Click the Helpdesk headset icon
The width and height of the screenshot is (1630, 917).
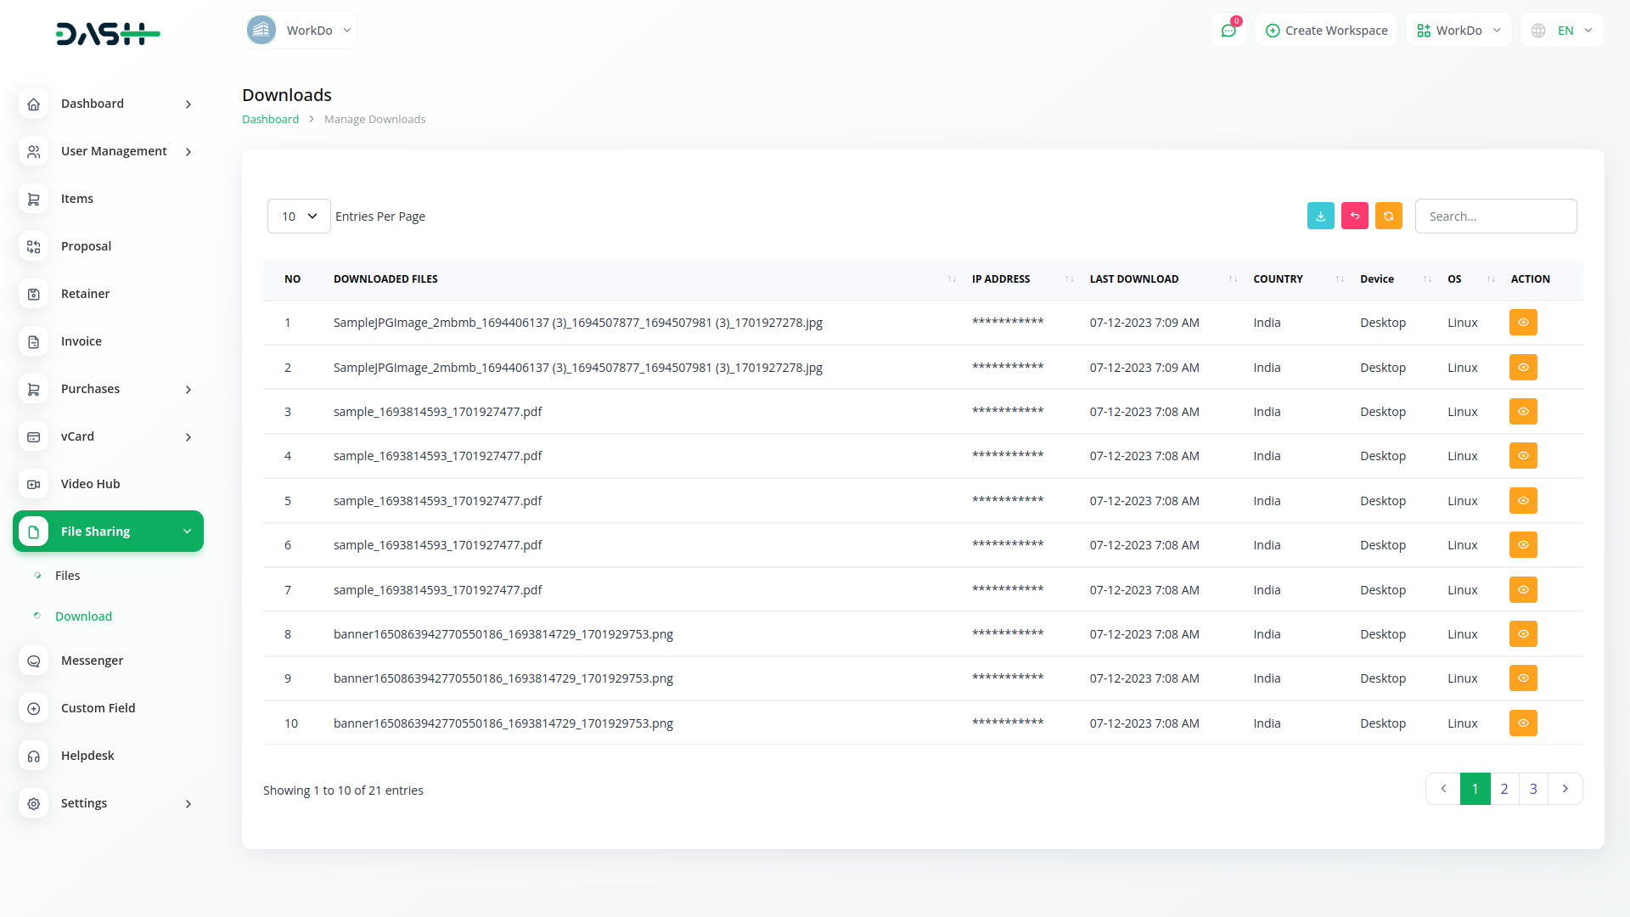point(34,756)
